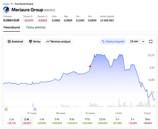Screen dimensions: 158x129
Task: Select the 3 v time range
Action: (x=117, y=121)
